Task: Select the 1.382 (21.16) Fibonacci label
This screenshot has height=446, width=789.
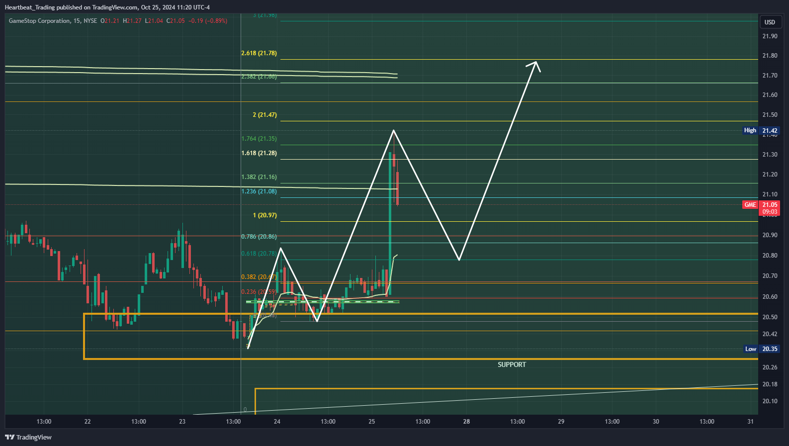Action: [259, 177]
